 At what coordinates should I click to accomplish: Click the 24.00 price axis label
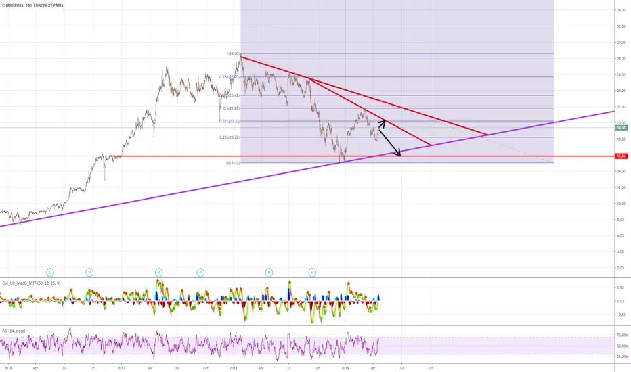coord(621,91)
